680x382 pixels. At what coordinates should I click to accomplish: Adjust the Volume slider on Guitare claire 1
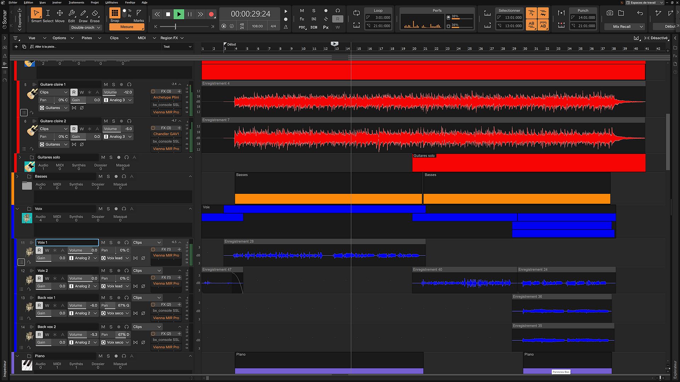[x=118, y=92]
